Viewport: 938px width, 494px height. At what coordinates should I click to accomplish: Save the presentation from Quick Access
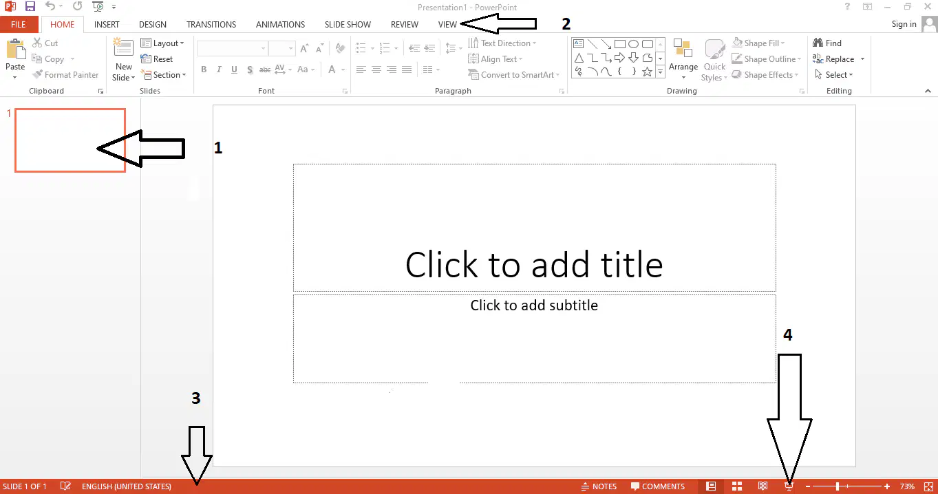coord(30,6)
